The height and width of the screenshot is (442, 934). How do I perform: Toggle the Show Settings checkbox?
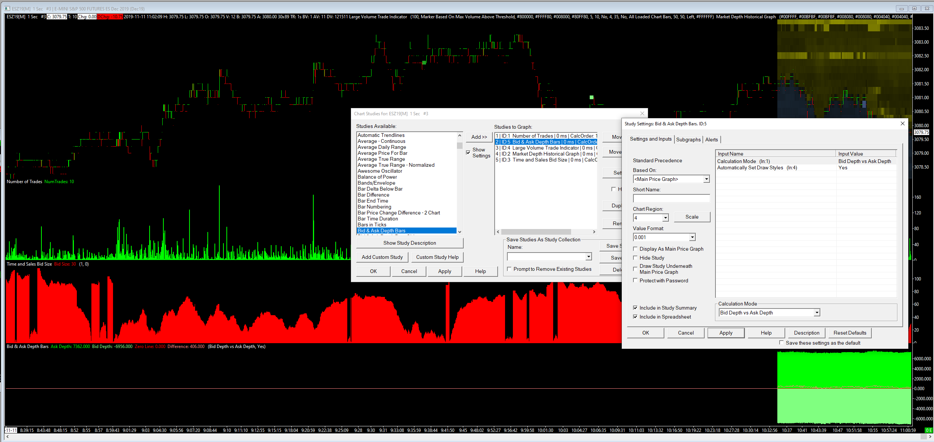pos(468,153)
